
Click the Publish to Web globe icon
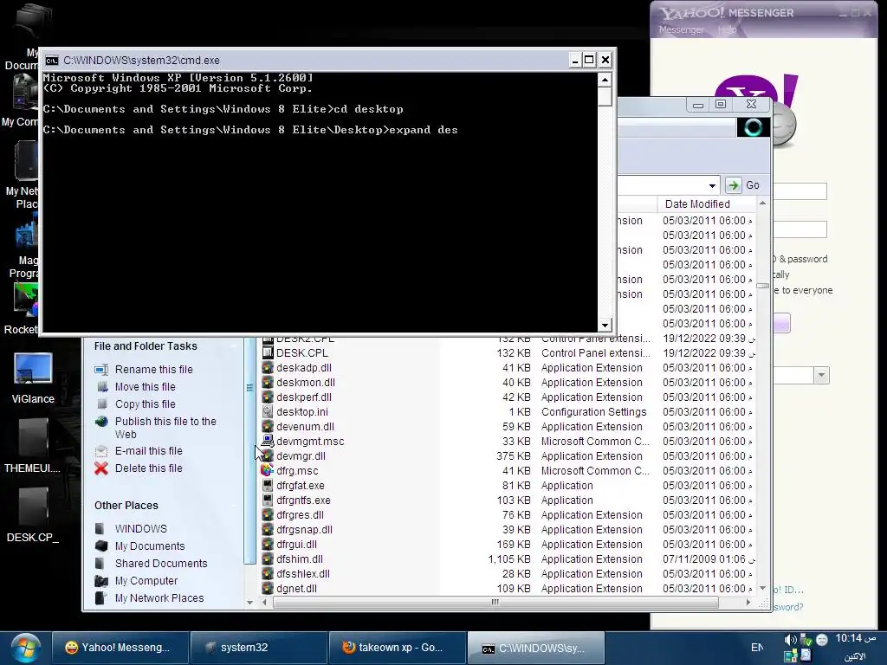tap(101, 422)
